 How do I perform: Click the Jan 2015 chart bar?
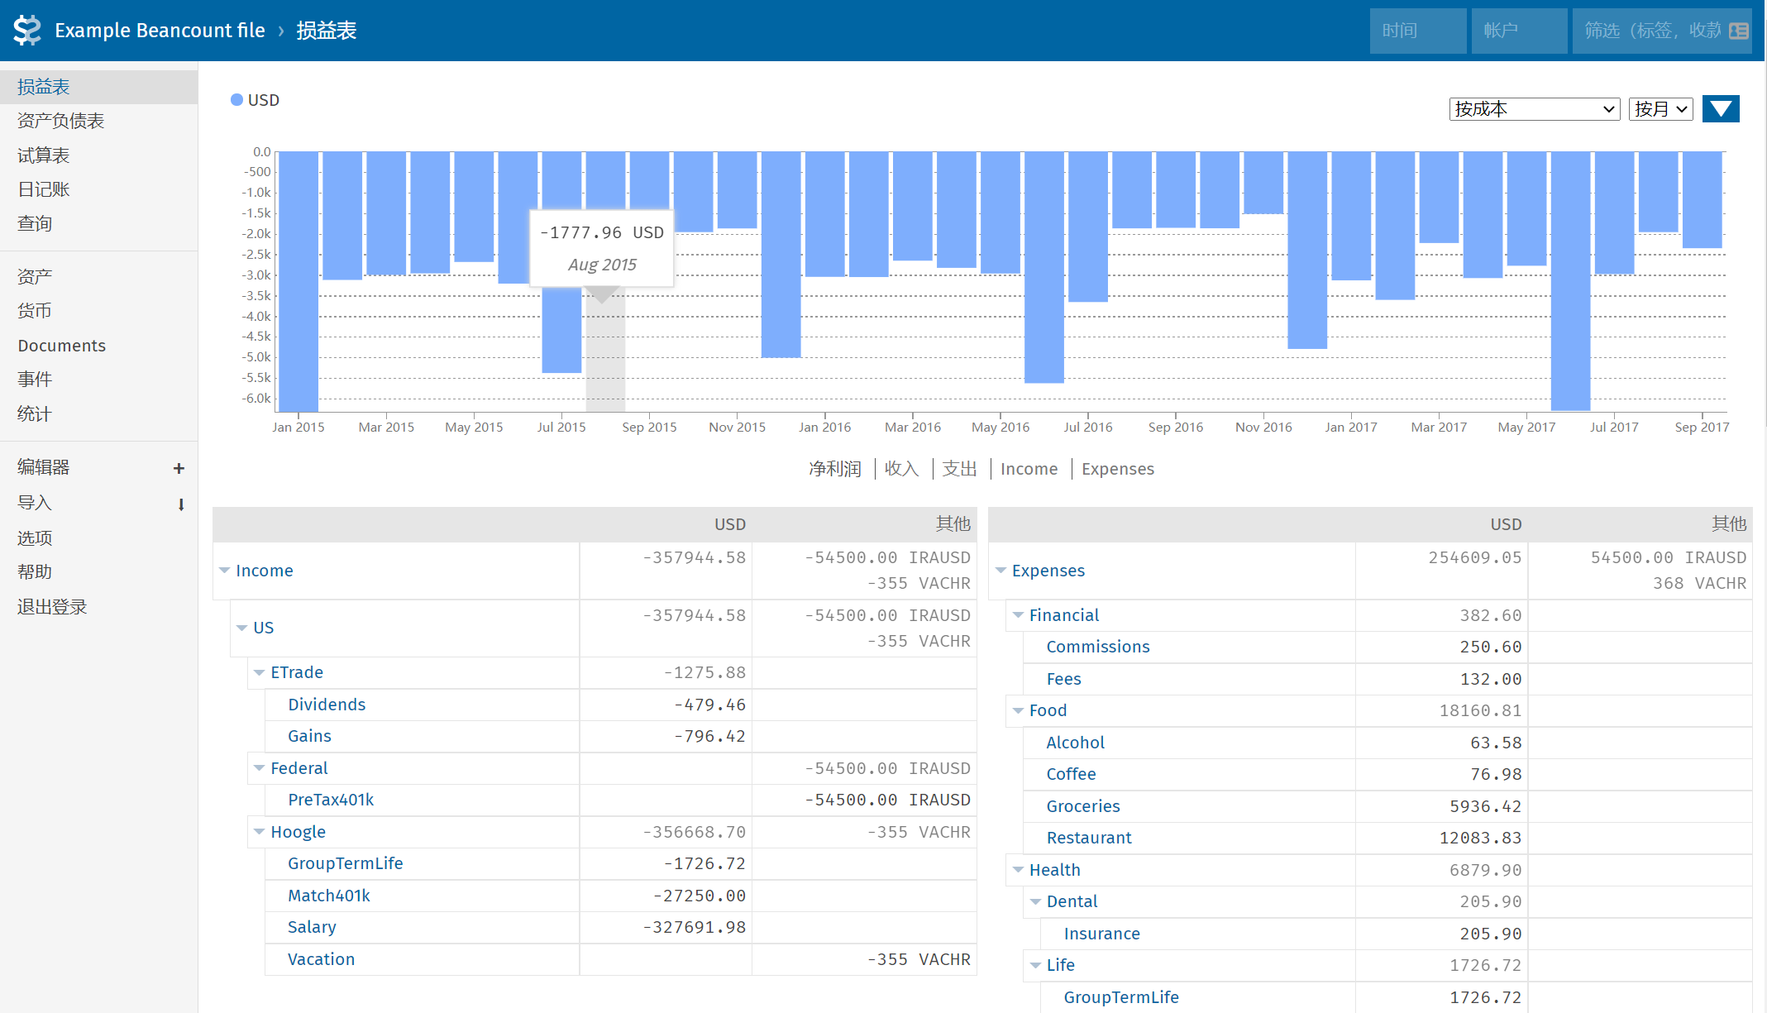(x=298, y=281)
